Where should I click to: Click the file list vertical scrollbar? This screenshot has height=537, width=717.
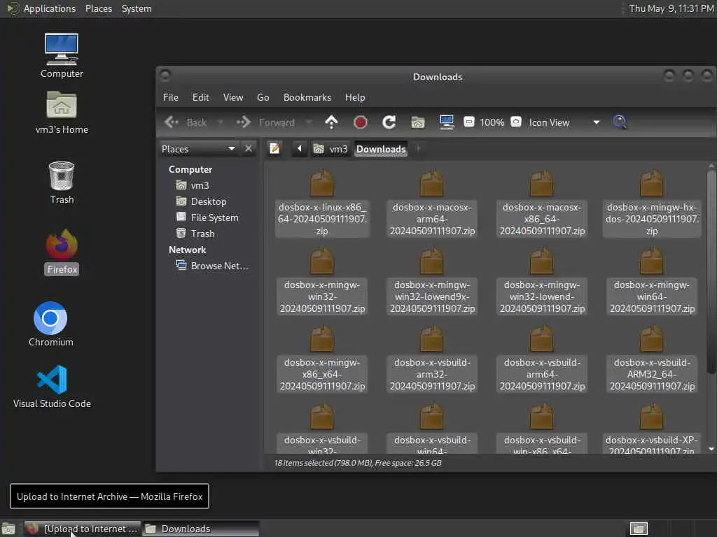711,272
